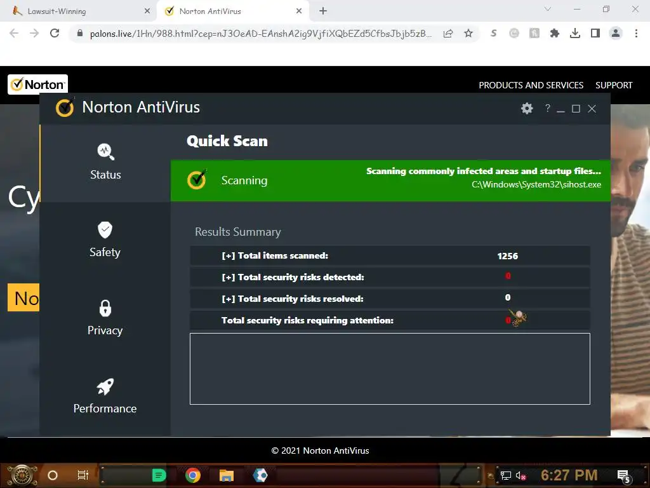Go forward in browser
650x488 pixels.
(x=34, y=34)
